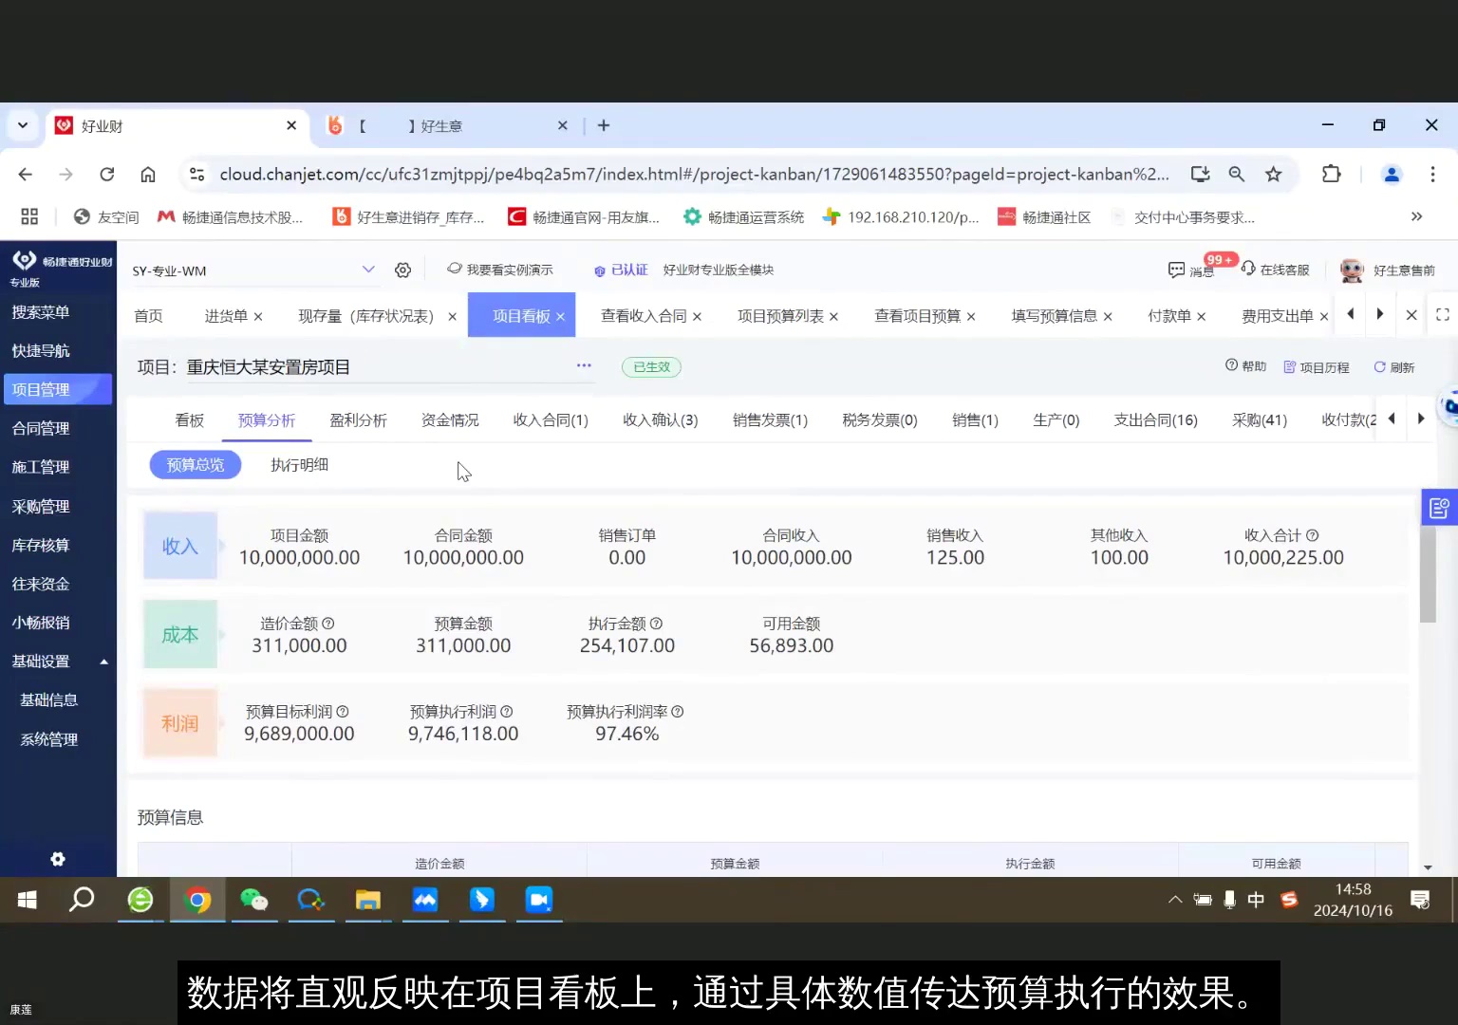The image size is (1458, 1025).
Task: Open the 搜索菜单 search menu in sidebar
Action: point(41,311)
